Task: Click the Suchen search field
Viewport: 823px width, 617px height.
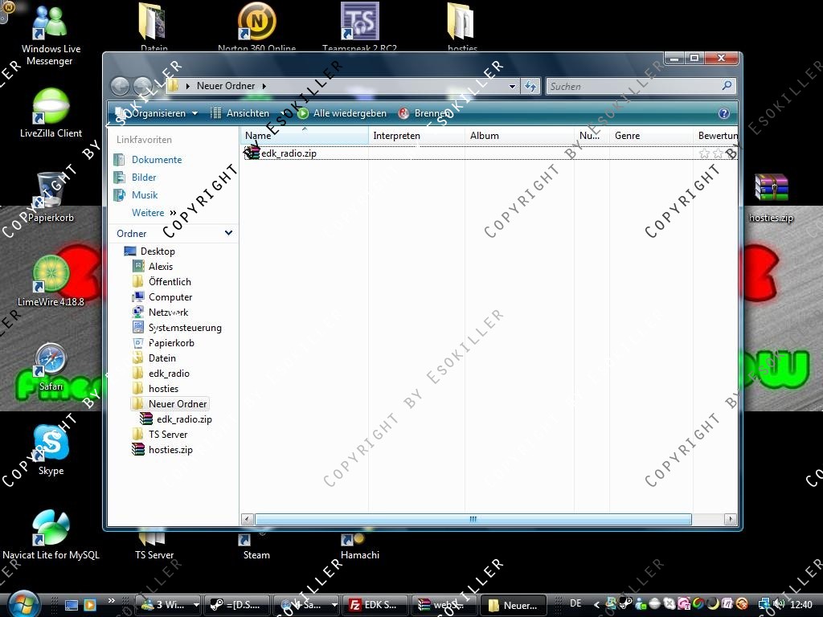Action: [635, 86]
